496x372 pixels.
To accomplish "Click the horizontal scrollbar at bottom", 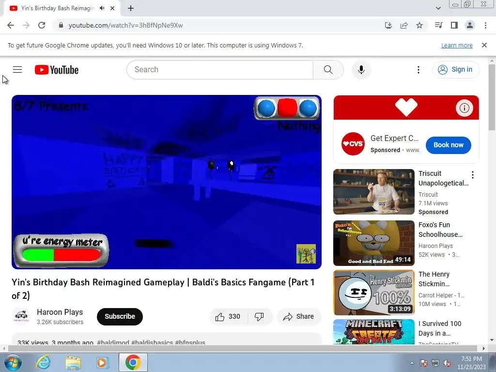I will [242, 349].
